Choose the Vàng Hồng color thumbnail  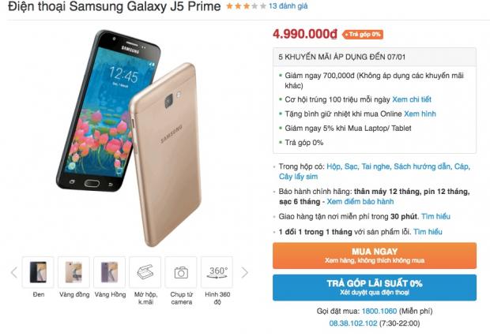click(110, 272)
